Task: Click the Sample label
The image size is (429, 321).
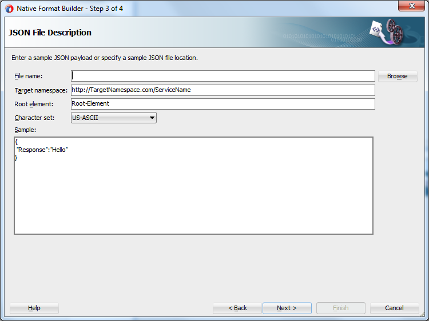Action: [x=25, y=130]
